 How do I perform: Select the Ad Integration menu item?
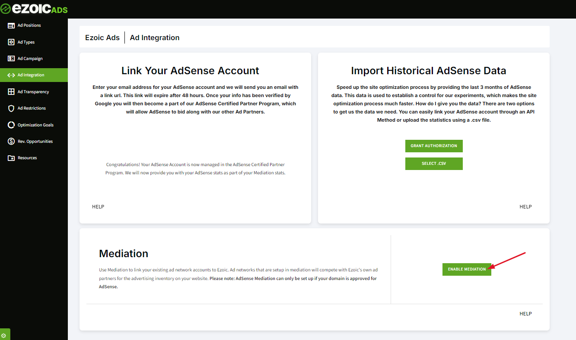pos(31,75)
